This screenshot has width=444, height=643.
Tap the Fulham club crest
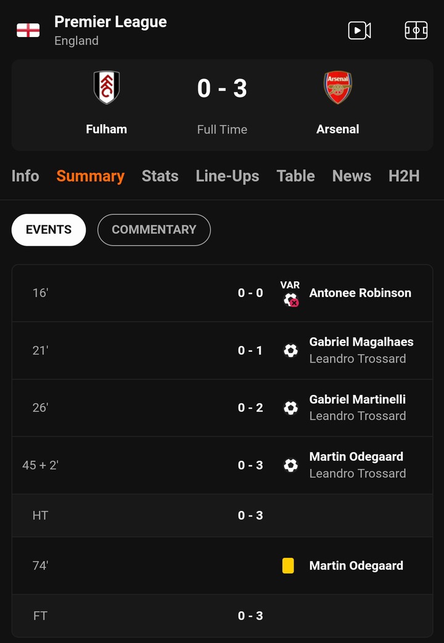point(107,87)
